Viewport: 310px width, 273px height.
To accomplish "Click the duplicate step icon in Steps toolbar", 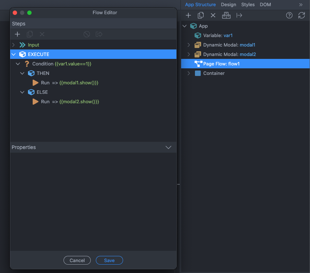I will 30,34.
